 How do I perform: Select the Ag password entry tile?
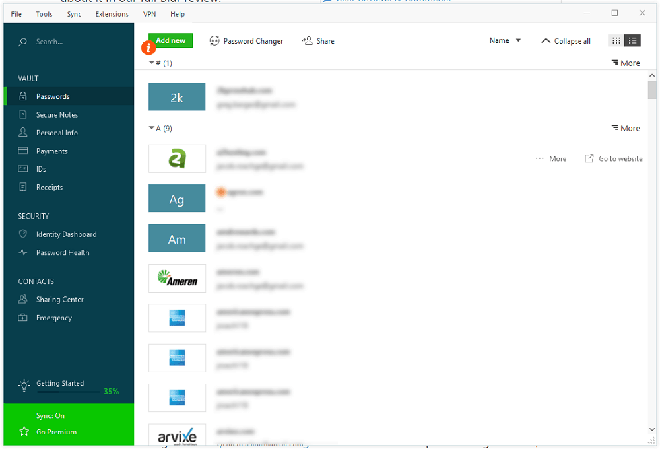177,198
